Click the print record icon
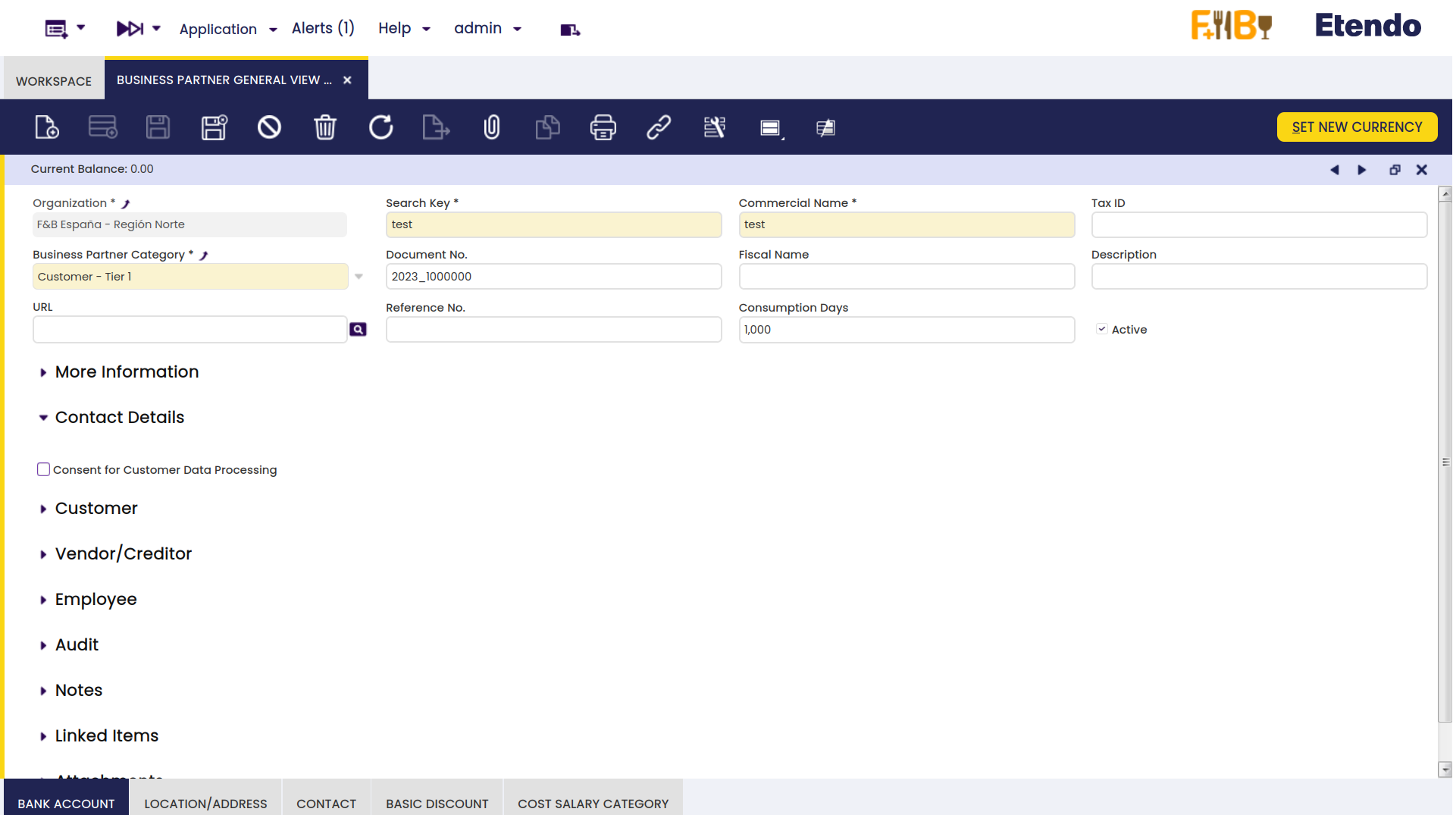Screen dimensions: 1453x815 pos(603,127)
